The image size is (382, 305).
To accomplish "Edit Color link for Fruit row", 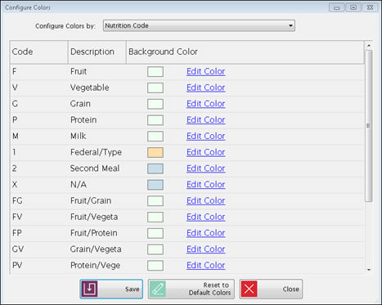I will pyautogui.click(x=206, y=71).
